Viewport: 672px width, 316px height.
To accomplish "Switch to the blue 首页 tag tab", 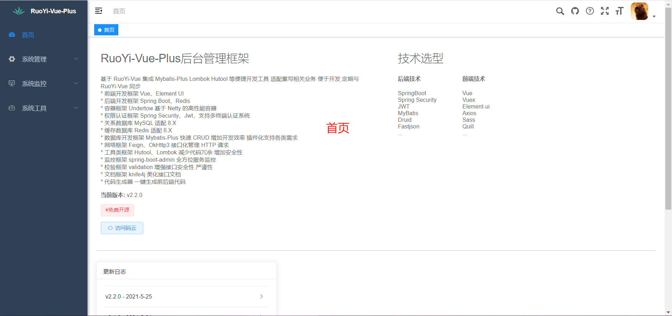I will (106, 30).
